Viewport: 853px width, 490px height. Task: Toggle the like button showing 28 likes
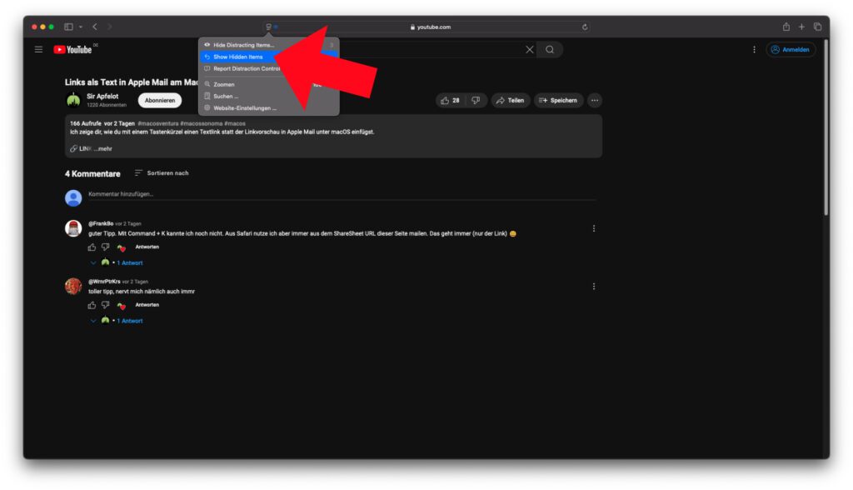pos(449,100)
